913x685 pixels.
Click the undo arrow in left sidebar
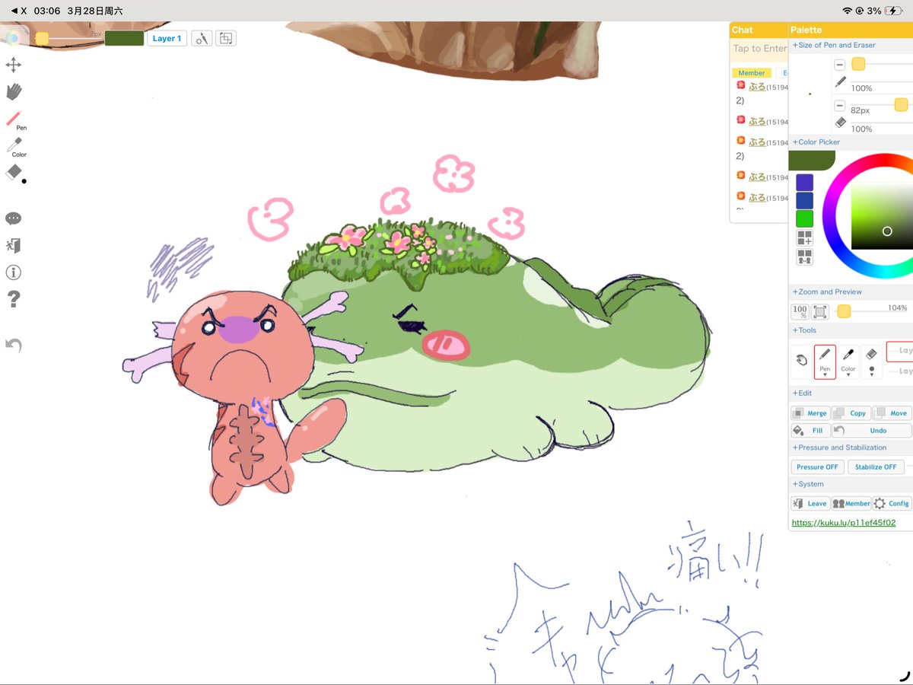pos(13,346)
